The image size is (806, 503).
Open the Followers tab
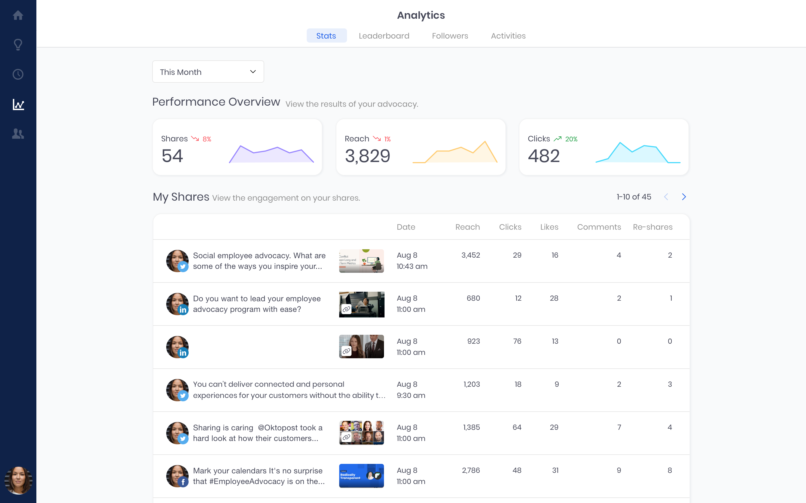coord(450,36)
